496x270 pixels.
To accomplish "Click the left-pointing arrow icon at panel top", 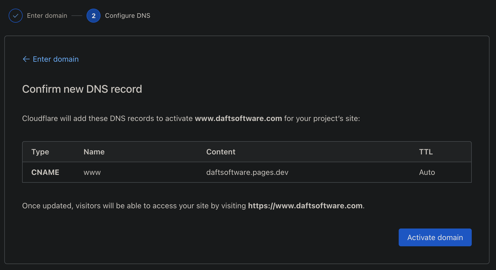I will pos(26,59).
